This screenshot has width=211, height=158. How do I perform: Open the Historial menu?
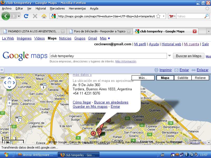[x=41, y=8]
